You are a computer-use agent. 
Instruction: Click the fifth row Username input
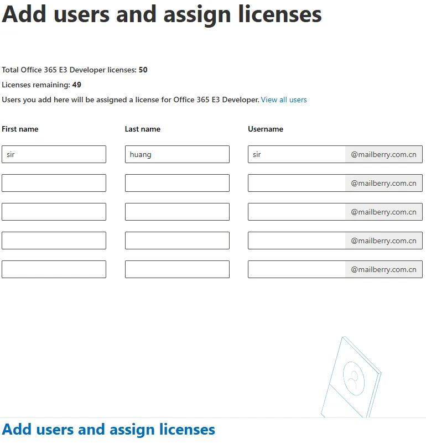[297, 269]
